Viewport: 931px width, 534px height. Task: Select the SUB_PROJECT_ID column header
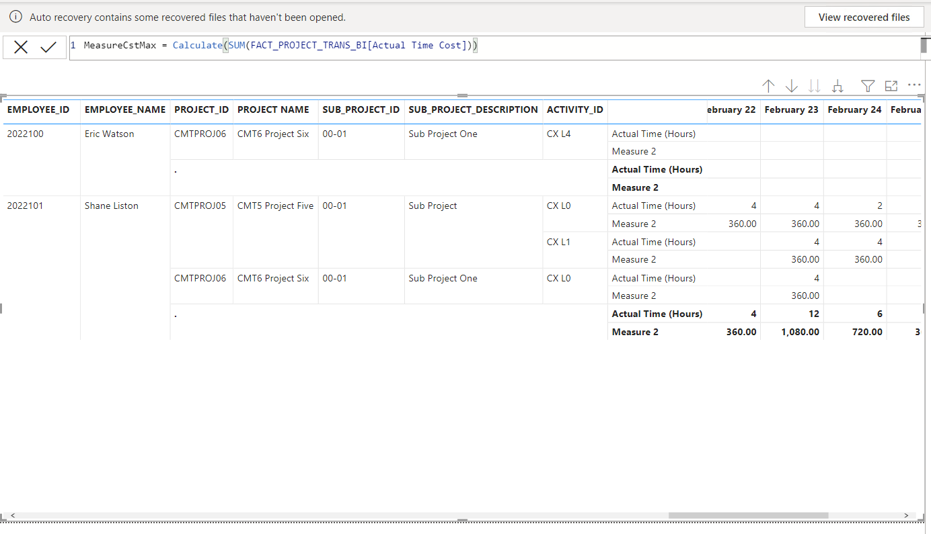[361, 109]
